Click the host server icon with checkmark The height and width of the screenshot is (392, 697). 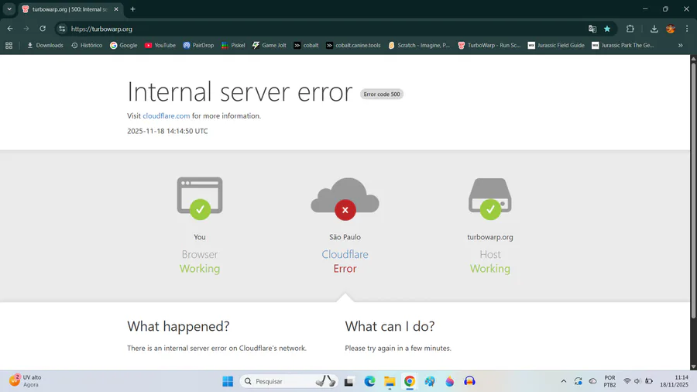(x=490, y=198)
